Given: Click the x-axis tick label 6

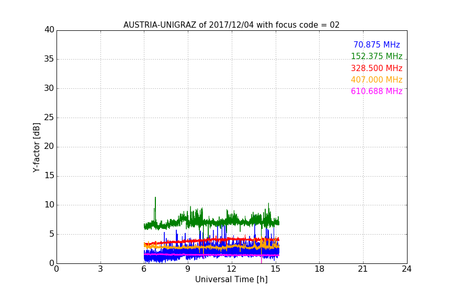Looking at the screenshot, I should (x=144, y=269).
